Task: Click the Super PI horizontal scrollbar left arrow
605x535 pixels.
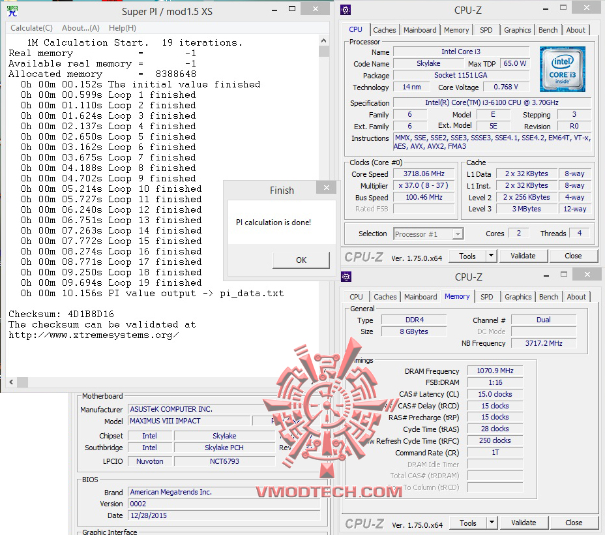Action: pyautogui.click(x=11, y=382)
